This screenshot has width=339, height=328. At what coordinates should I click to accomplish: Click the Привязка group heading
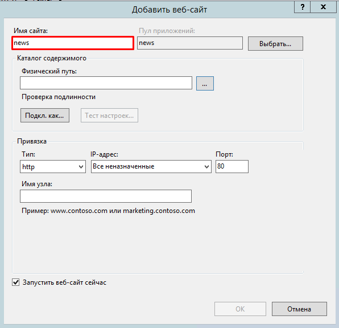coord(32,141)
